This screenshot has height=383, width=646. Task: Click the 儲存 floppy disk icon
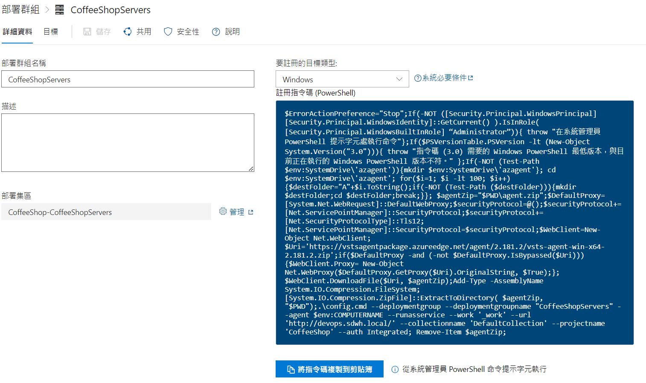87,32
